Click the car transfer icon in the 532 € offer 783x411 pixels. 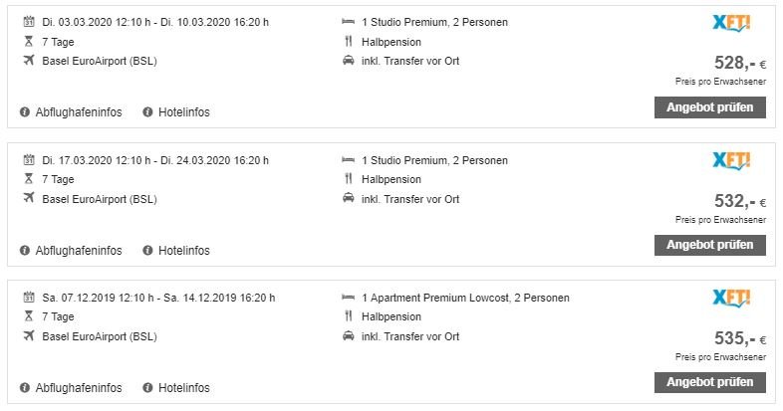tap(348, 199)
